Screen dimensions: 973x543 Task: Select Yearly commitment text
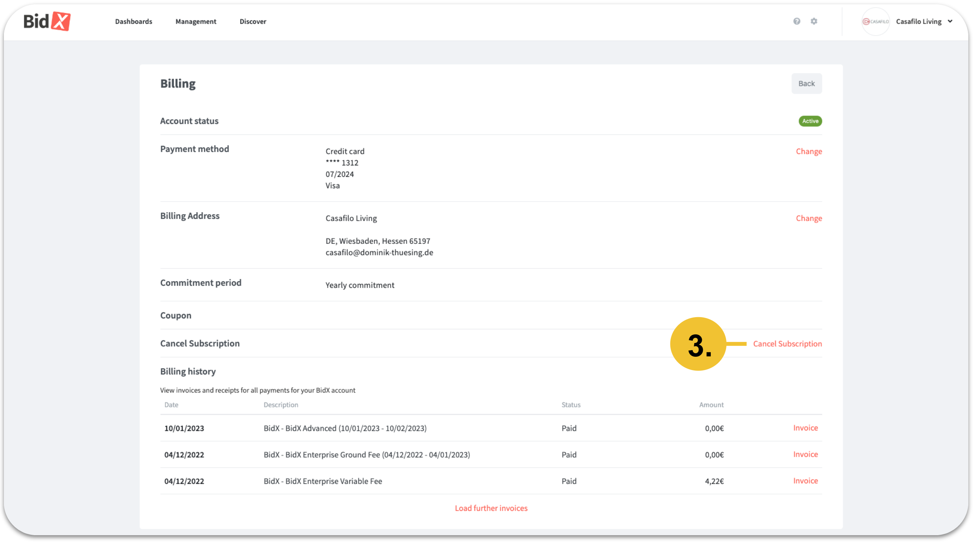tap(360, 285)
